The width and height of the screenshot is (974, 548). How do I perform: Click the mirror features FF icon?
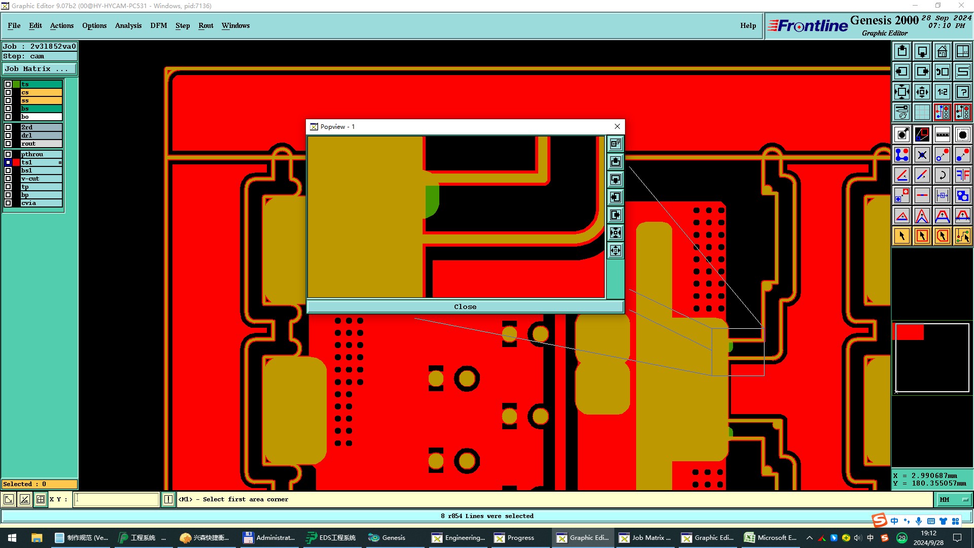click(962, 175)
